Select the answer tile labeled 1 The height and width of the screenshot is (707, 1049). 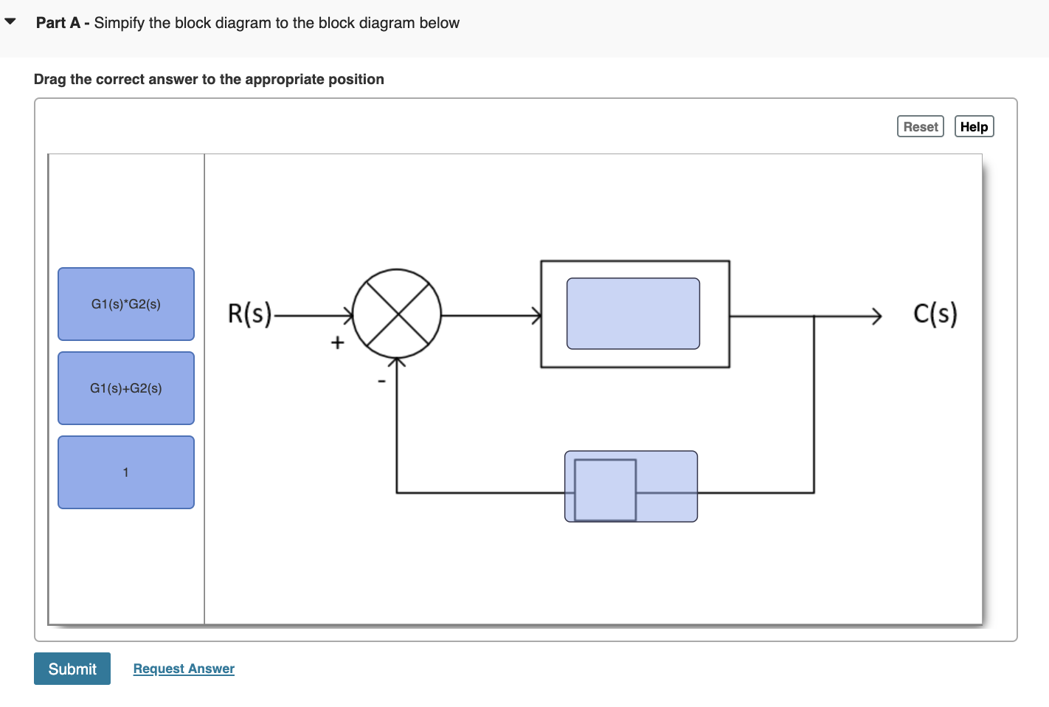tap(125, 472)
